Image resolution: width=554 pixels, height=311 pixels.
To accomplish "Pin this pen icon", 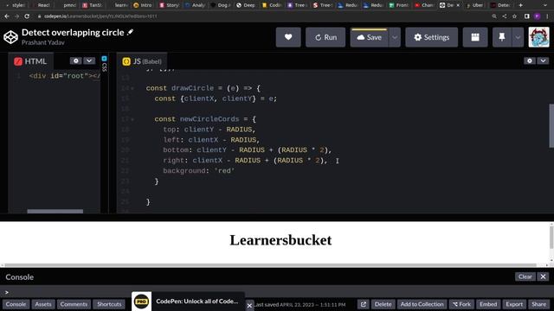I will point(502,37).
